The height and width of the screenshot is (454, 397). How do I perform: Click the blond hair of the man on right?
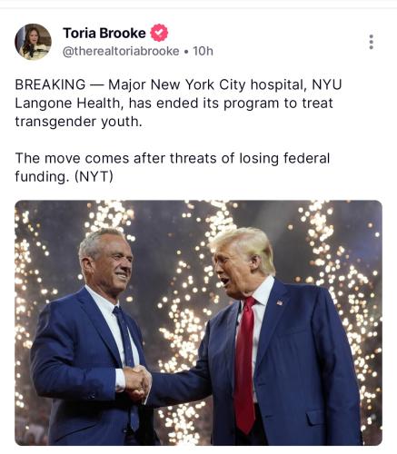pos(245,245)
